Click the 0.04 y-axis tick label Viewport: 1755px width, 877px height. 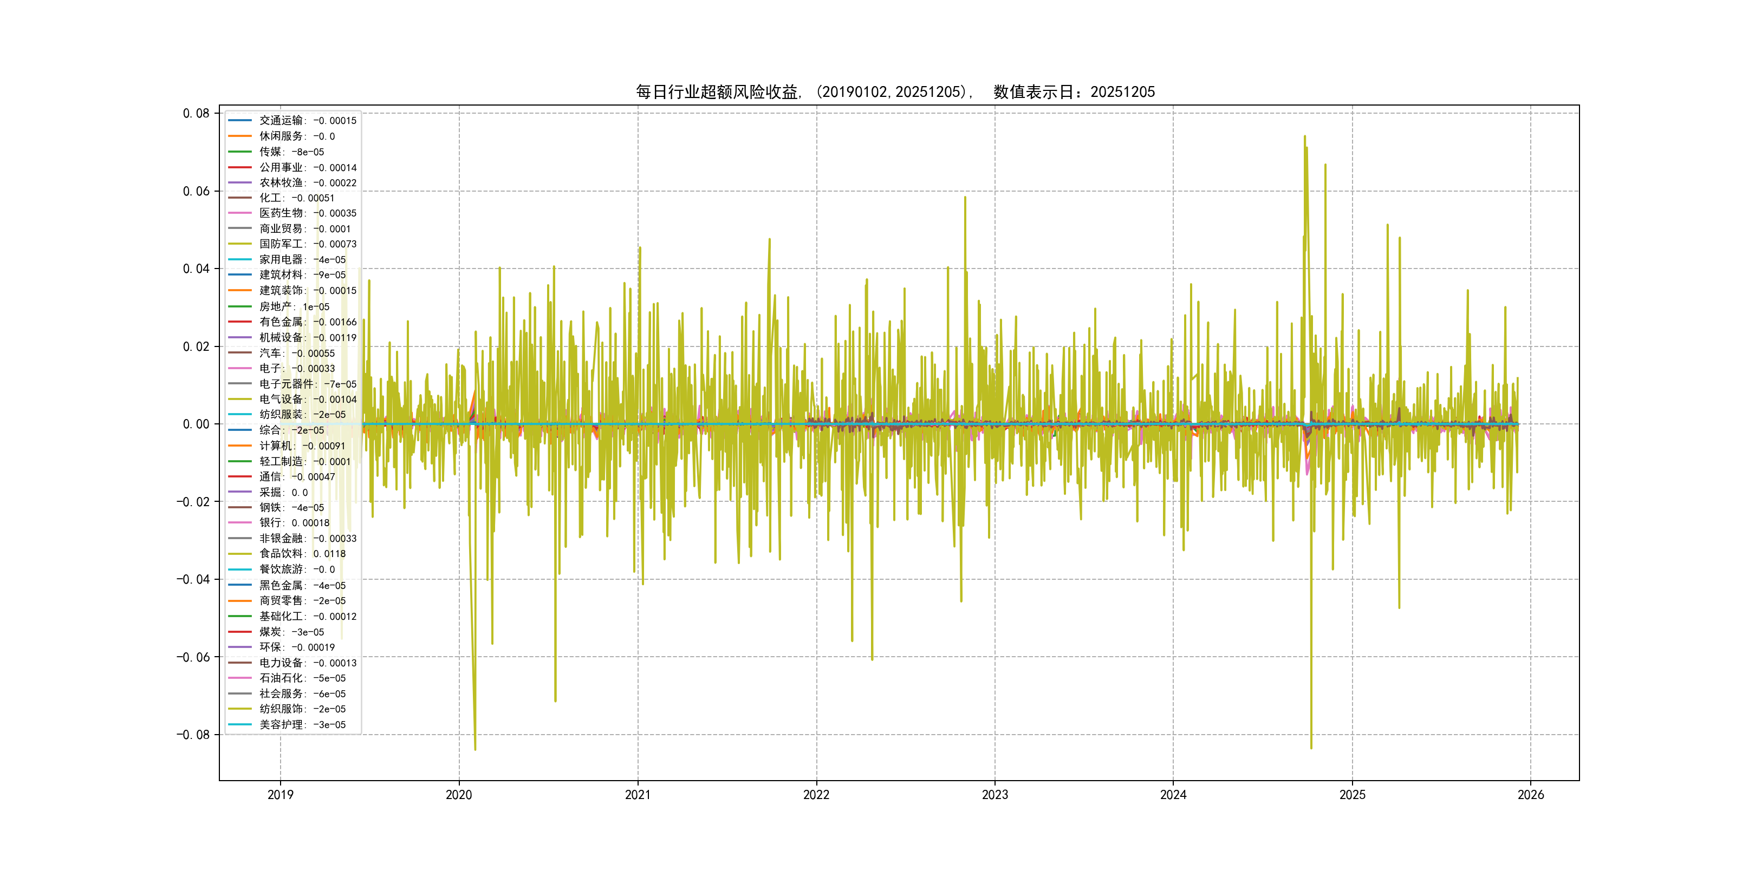(196, 269)
